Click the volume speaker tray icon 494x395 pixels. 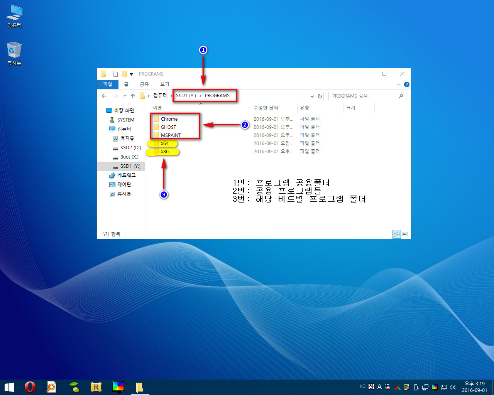pos(453,387)
